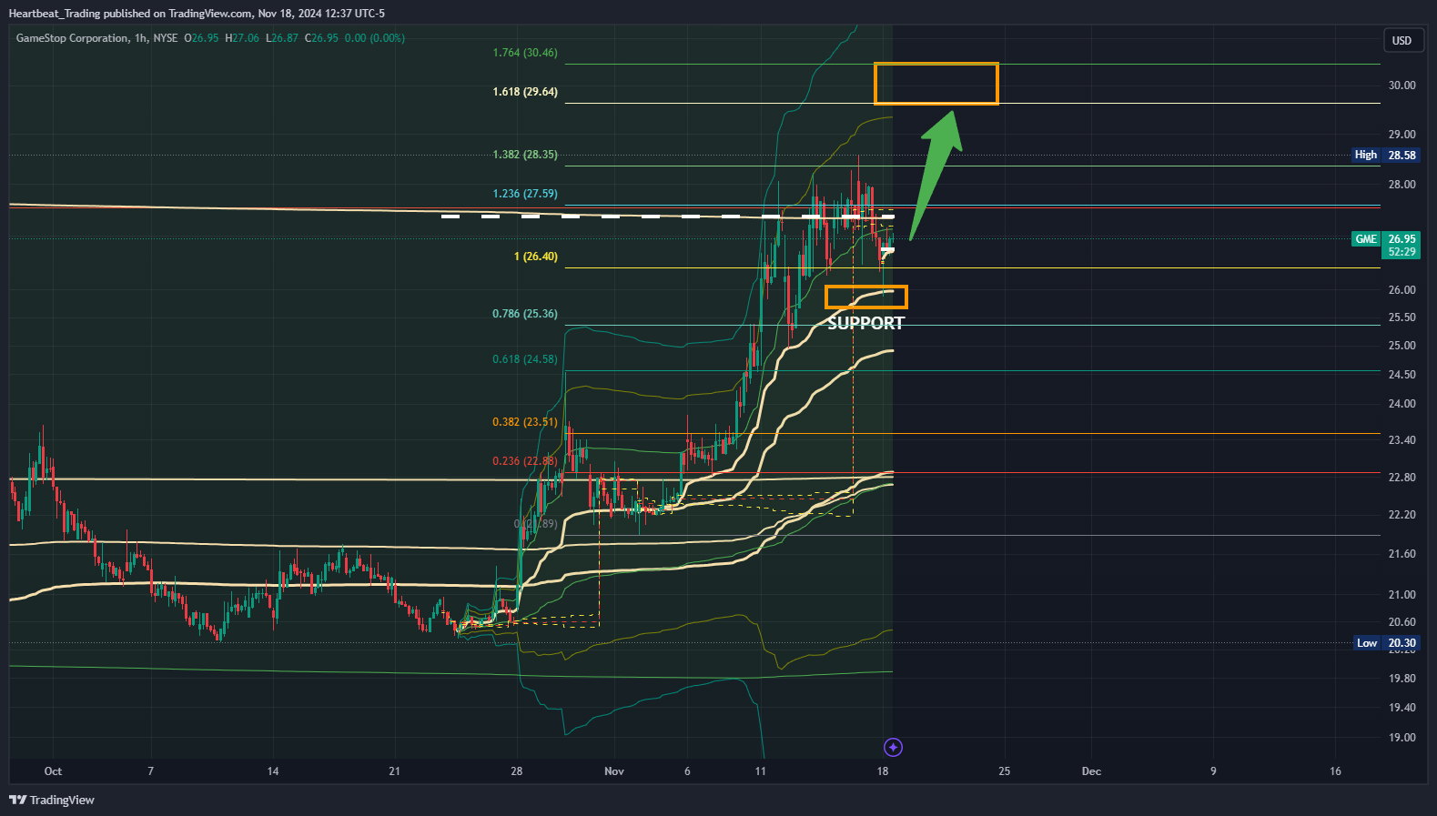Click the 21 date label on the time axis
Image resolution: width=1437 pixels, height=816 pixels.
click(394, 771)
